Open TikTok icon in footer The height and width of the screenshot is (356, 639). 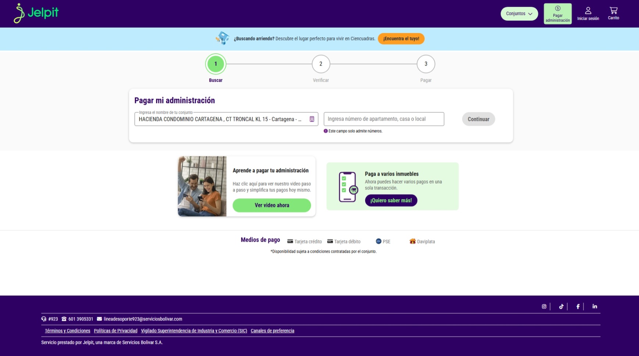(x=561, y=306)
